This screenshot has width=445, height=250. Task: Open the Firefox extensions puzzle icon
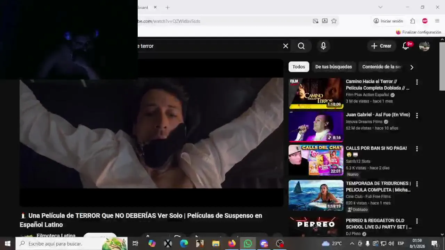point(412,21)
